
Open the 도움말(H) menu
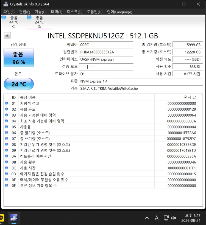point(94,12)
